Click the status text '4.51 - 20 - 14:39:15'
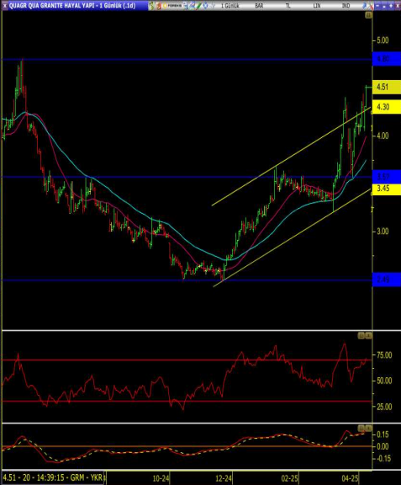The width and height of the screenshot is (401, 485). point(34,477)
